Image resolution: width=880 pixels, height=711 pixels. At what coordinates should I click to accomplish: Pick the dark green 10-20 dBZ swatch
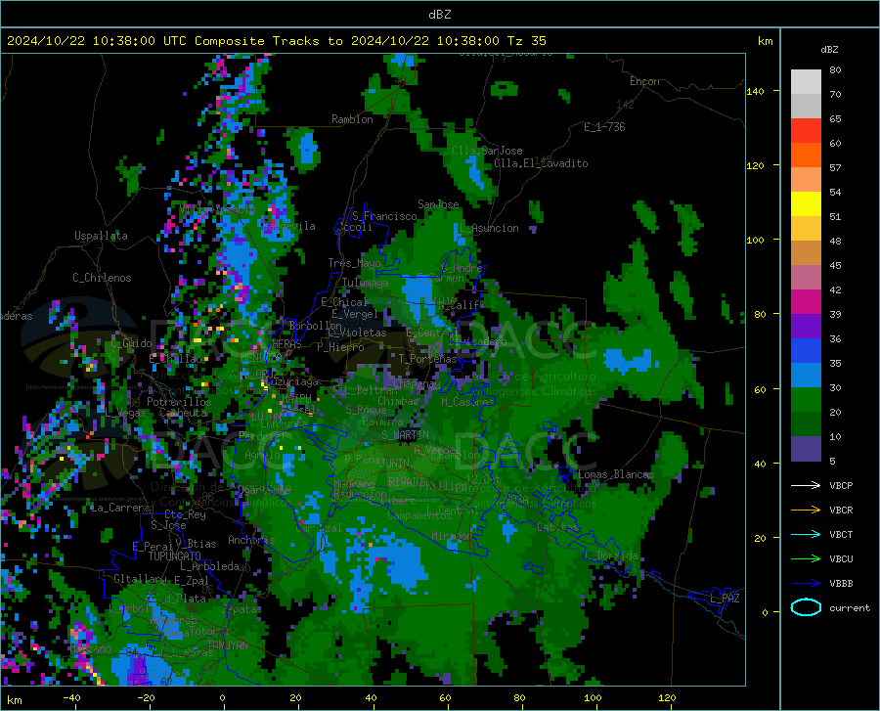point(806,424)
